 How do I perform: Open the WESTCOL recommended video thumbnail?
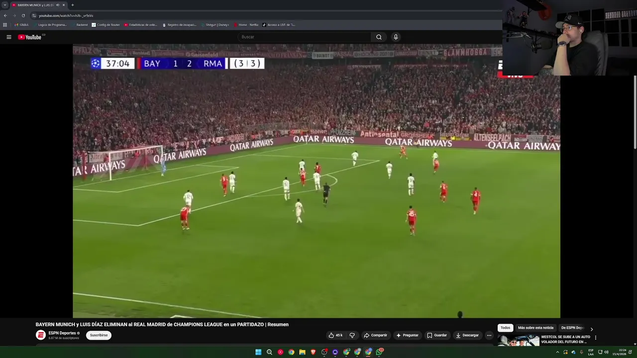tap(518, 340)
